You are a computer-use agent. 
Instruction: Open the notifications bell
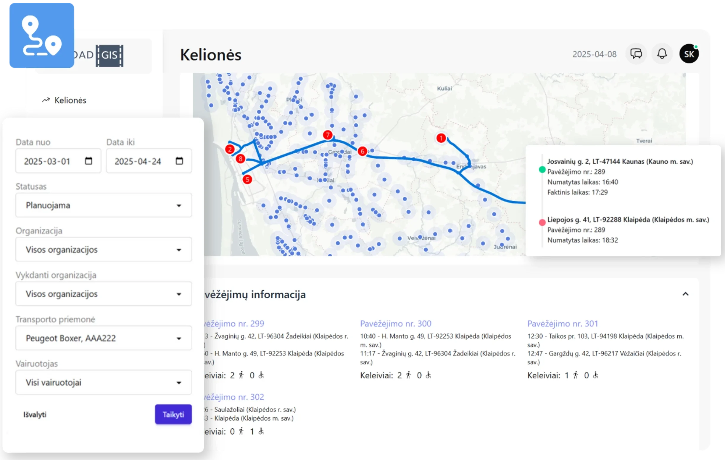[x=662, y=54]
